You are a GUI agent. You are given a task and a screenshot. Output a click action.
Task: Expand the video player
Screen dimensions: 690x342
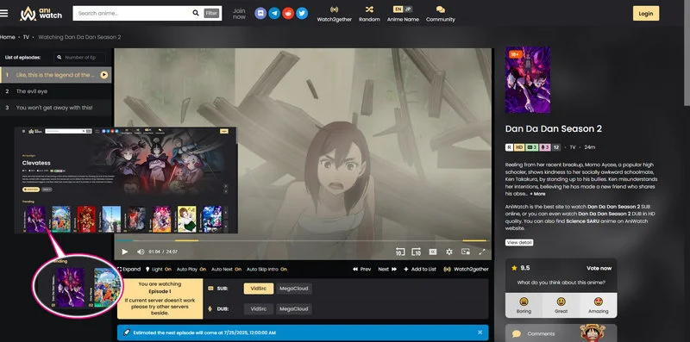point(129,269)
